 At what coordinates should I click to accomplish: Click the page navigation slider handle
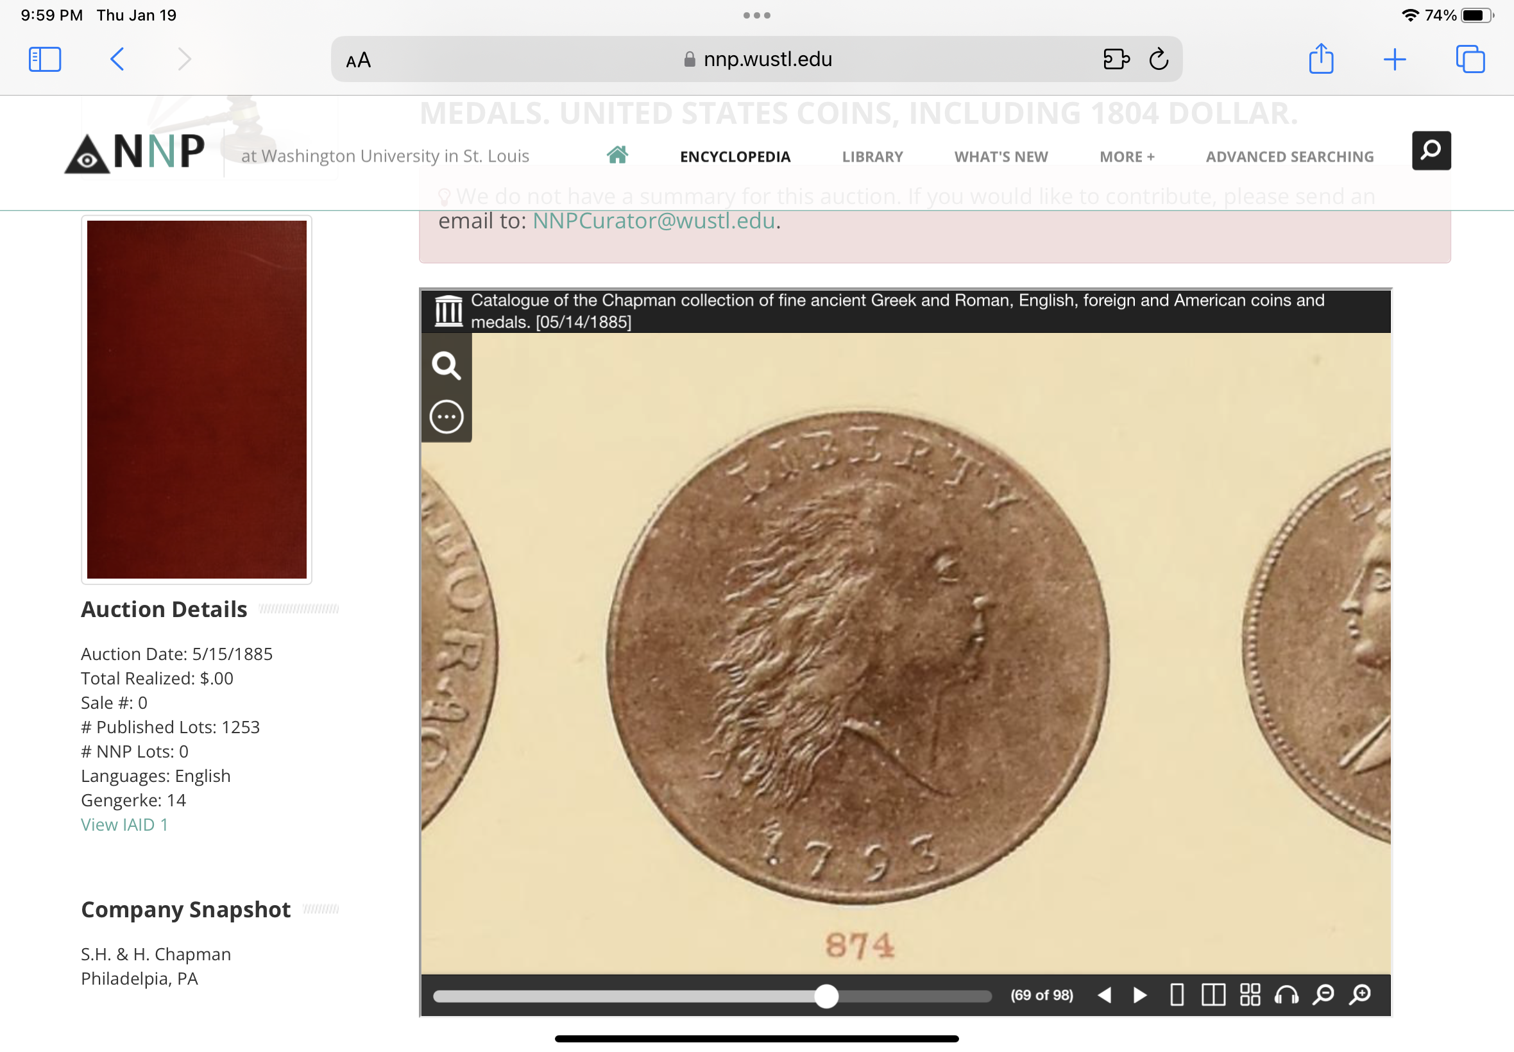click(x=826, y=996)
